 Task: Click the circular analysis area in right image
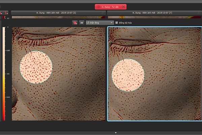(x=128, y=75)
